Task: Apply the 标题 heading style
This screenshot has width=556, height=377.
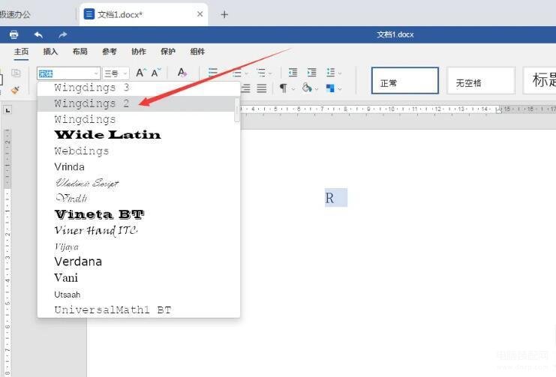Action: pyautogui.click(x=539, y=81)
